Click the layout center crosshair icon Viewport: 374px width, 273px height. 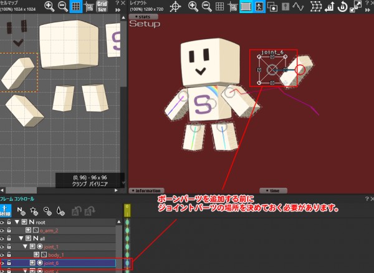pyautogui.click(x=176, y=7)
